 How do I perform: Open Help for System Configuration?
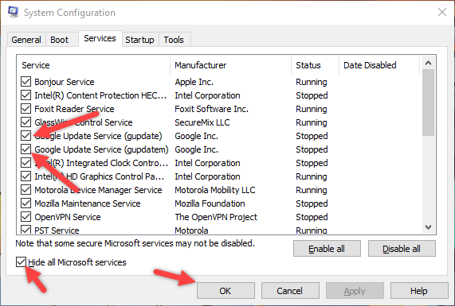pos(419,291)
